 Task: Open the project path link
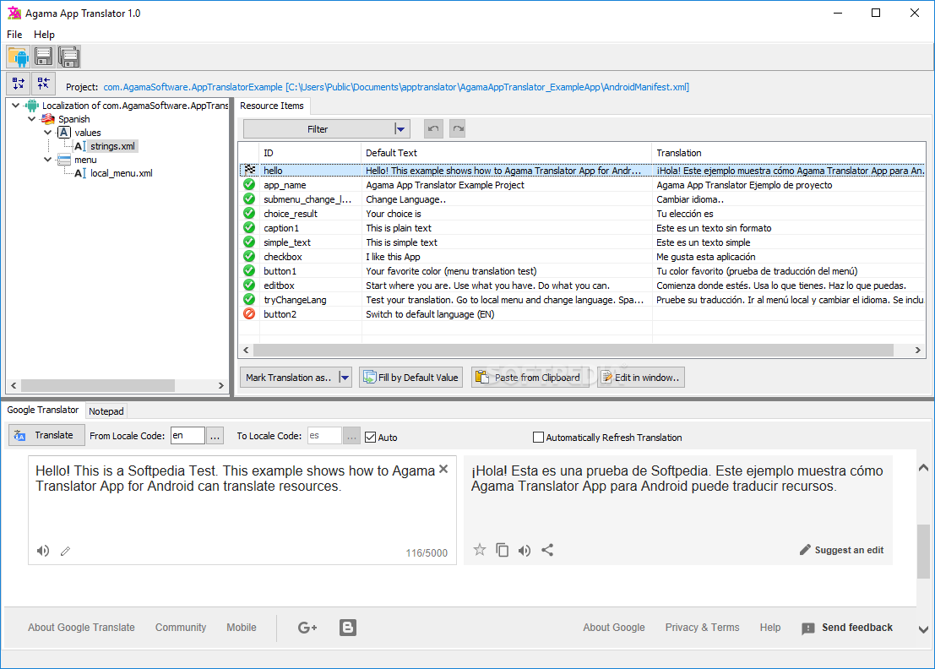click(396, 87)
